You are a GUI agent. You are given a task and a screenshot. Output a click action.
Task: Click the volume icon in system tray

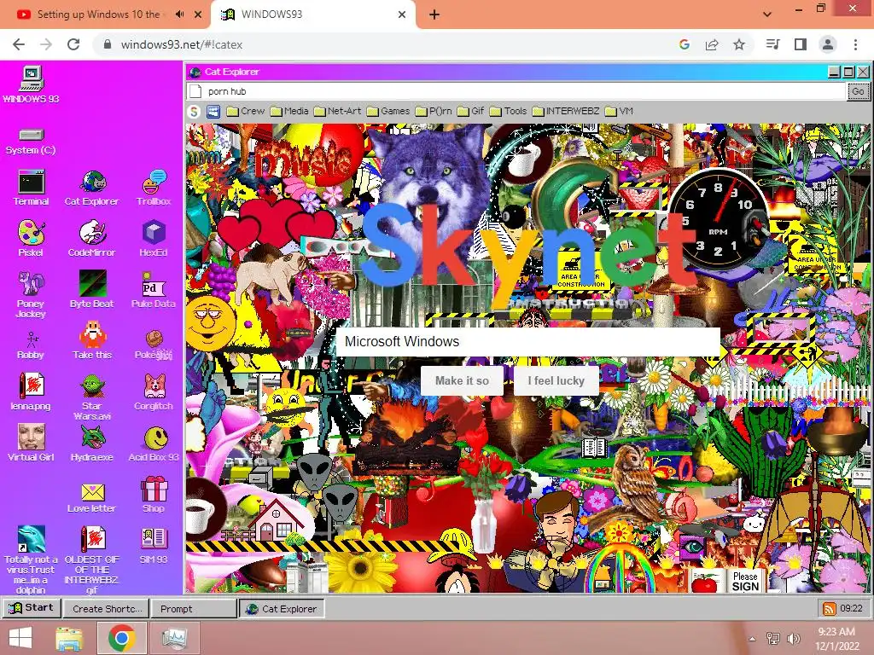point(793,639)
